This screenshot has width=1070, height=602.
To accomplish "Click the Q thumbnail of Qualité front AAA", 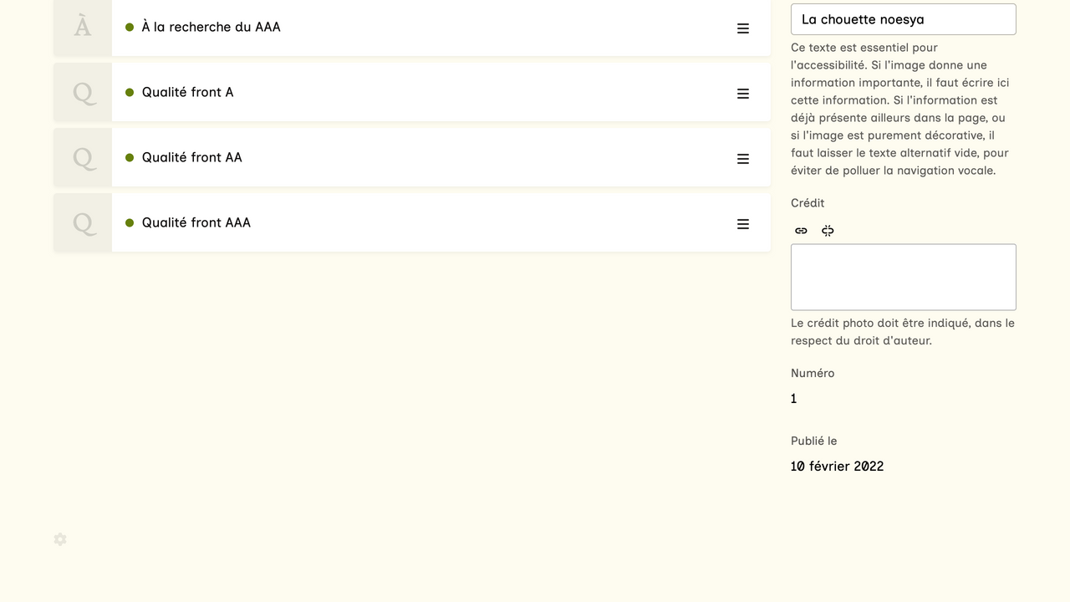I will [83, 222].
